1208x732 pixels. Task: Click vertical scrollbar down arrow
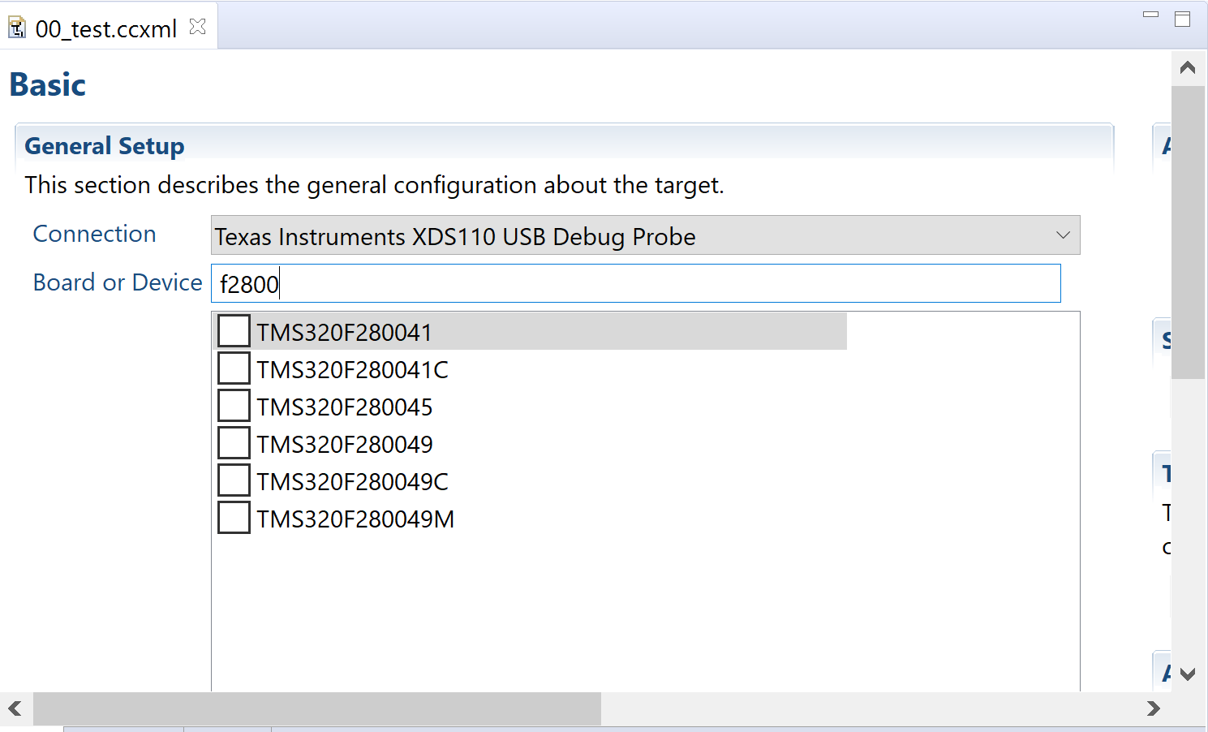pos(1188,674)
